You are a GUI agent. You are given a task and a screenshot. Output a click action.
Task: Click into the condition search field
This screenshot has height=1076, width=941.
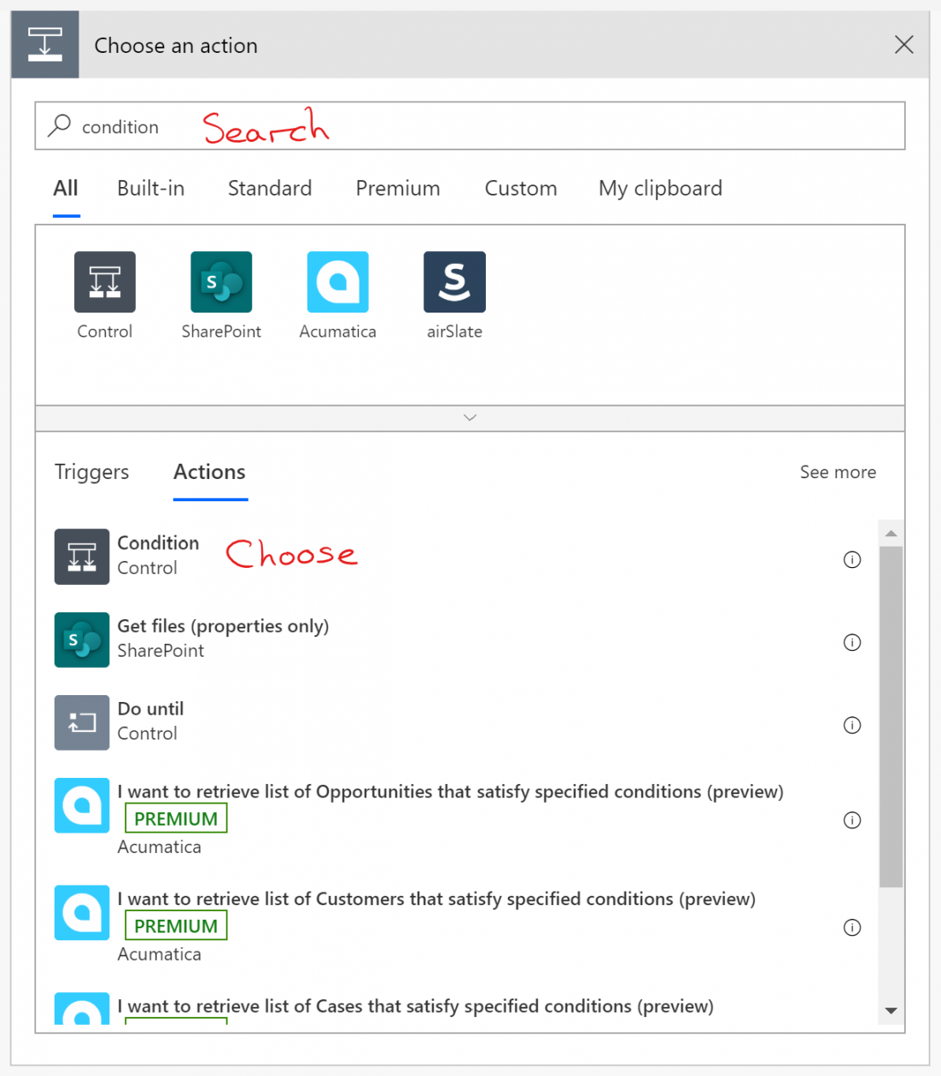point(470,126)
